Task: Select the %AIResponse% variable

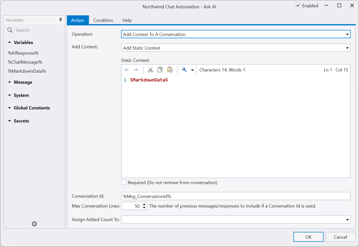Action: [23, 53]
